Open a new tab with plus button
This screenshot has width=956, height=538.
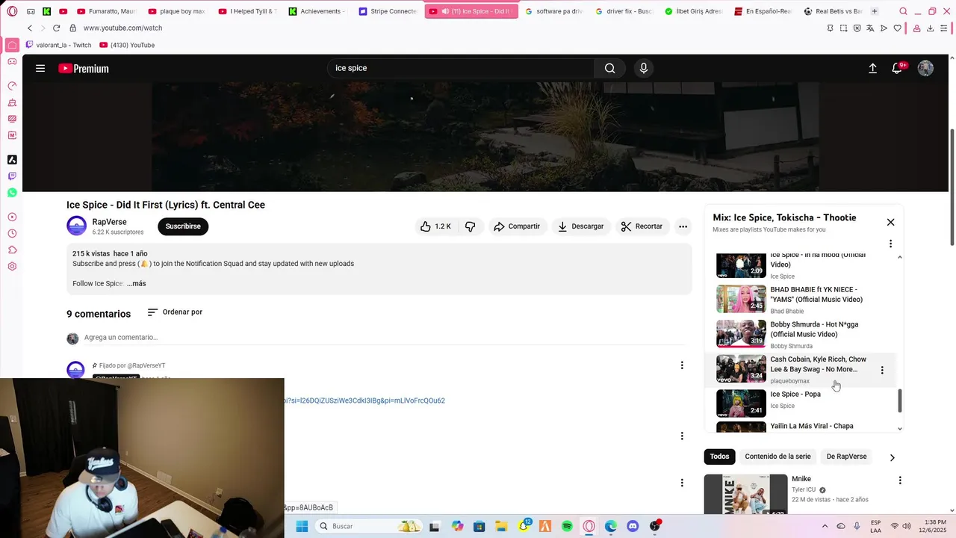click(x=874, y=11)
